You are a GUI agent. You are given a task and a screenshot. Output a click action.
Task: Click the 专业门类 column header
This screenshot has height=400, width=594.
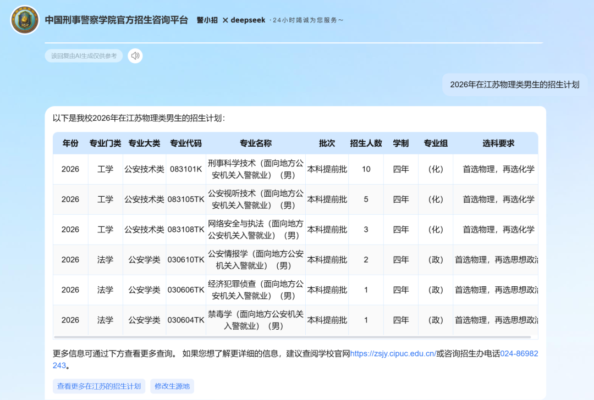(105, 143)
